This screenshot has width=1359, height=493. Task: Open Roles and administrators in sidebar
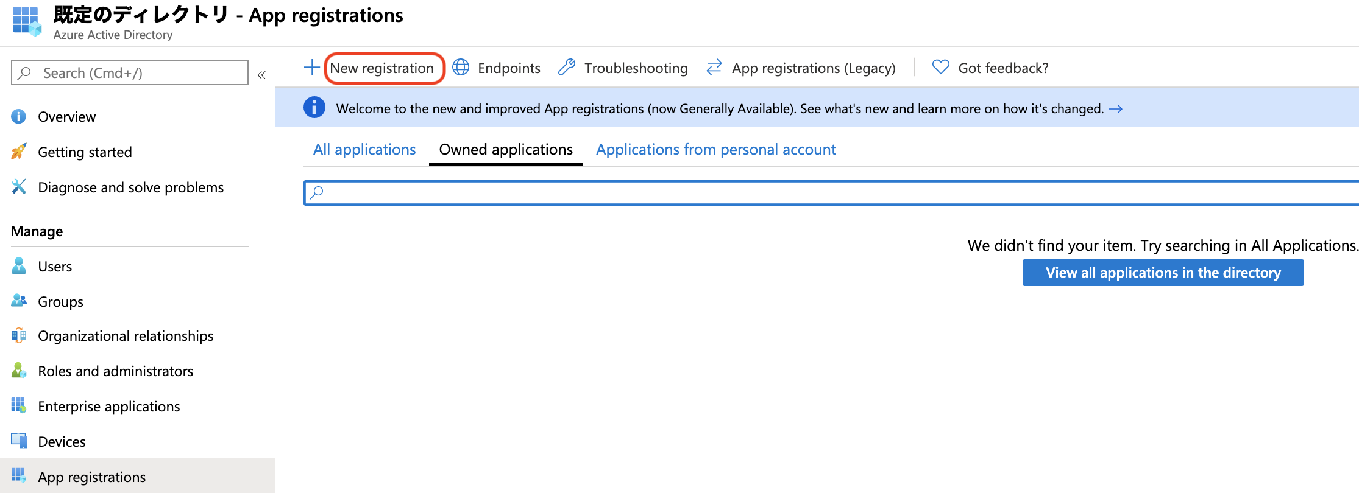115,371
